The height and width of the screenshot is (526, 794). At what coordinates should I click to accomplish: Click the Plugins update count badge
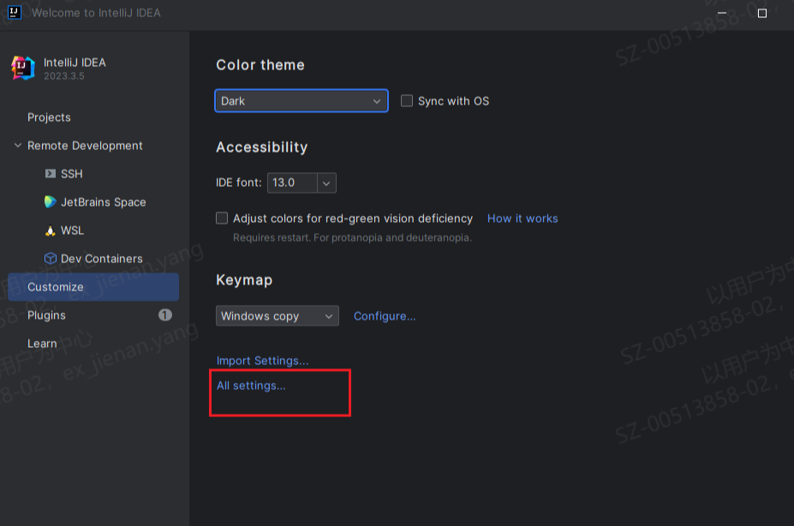pos(165,315)
